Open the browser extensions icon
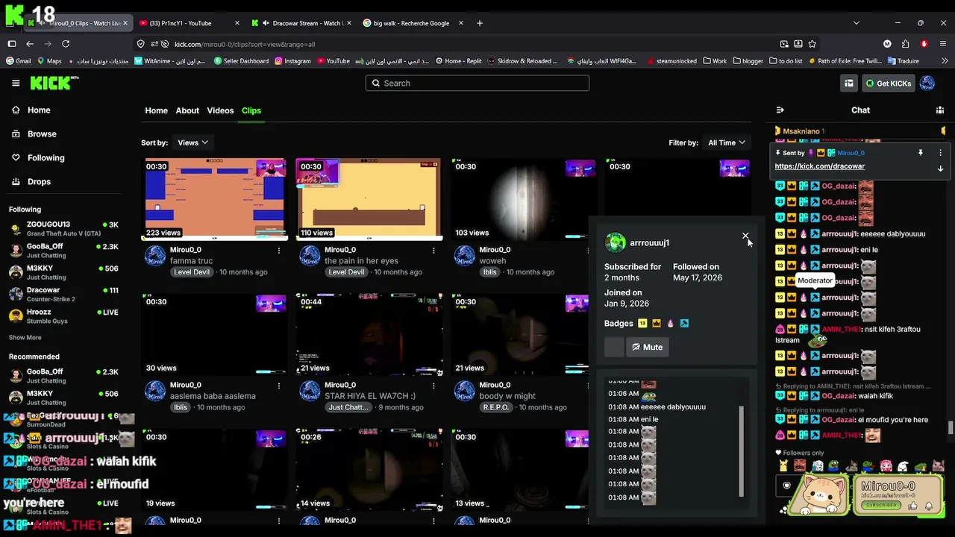This screenshot has width=955, height=537. coord(905,44)
